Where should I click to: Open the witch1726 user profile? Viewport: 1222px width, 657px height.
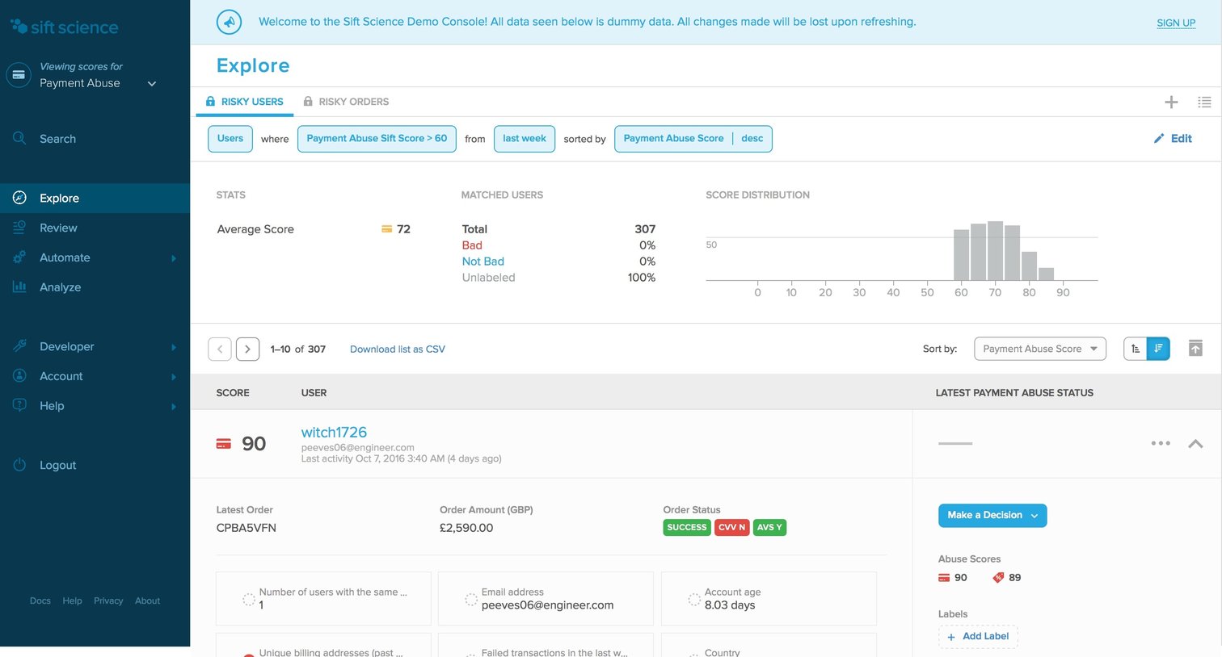click(x=334, y=433)
